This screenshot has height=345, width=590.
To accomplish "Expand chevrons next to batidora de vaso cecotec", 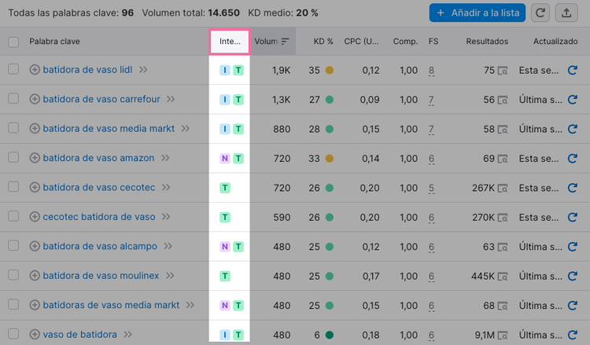I will pyautogui.click(x=166, y=187).
